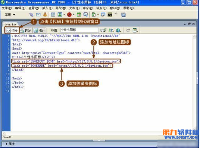Screen dimensions: 200x148
Task: Click the 标题 title input field
Action: pyautogui.click(x=79, y=30)
